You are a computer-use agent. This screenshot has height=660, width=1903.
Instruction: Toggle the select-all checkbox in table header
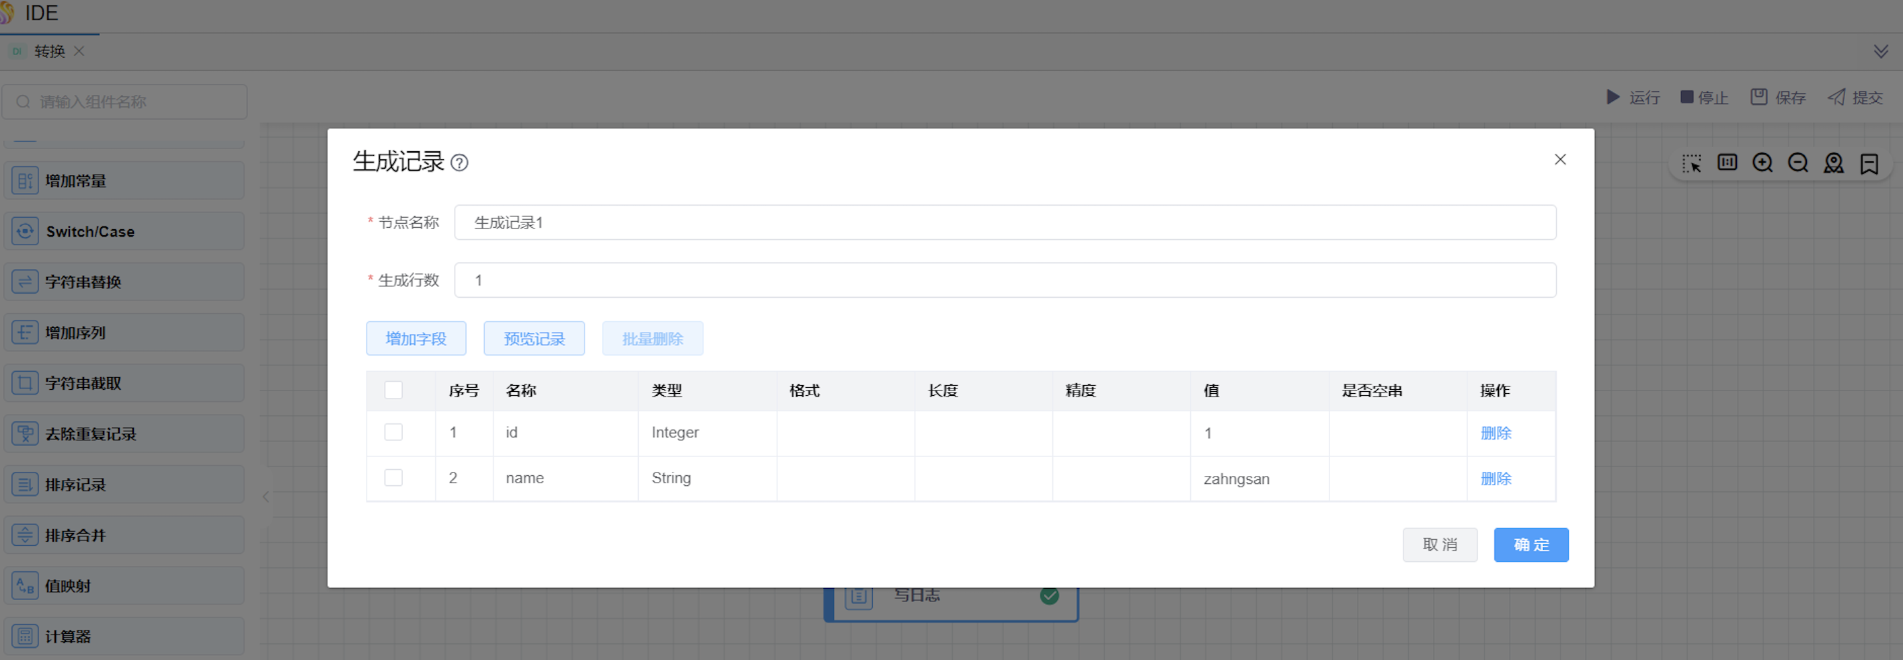[x=393, y=390]
